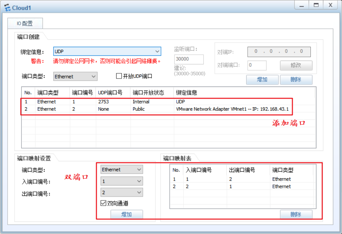Click the 对端端口 input field

click(x=257, y=65)
